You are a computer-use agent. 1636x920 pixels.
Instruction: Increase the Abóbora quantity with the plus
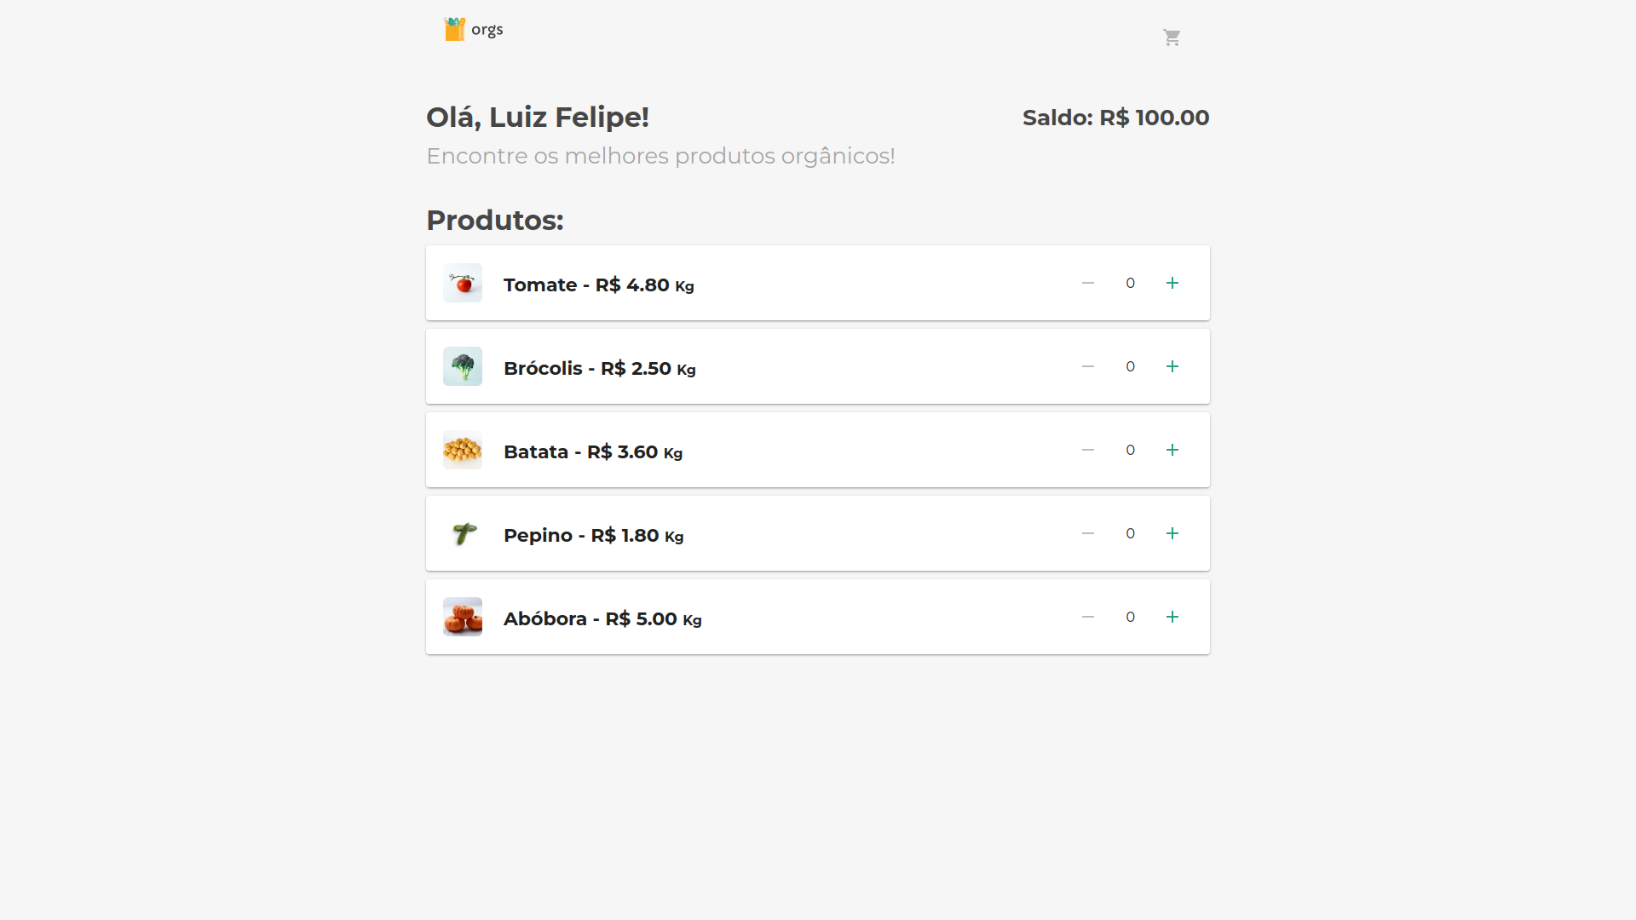point(1172,617)
